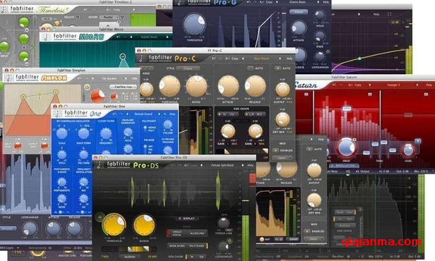Click A/B button in Saturn header
Image resolution: width=435 pixels, height=261 pixels.
349,85
